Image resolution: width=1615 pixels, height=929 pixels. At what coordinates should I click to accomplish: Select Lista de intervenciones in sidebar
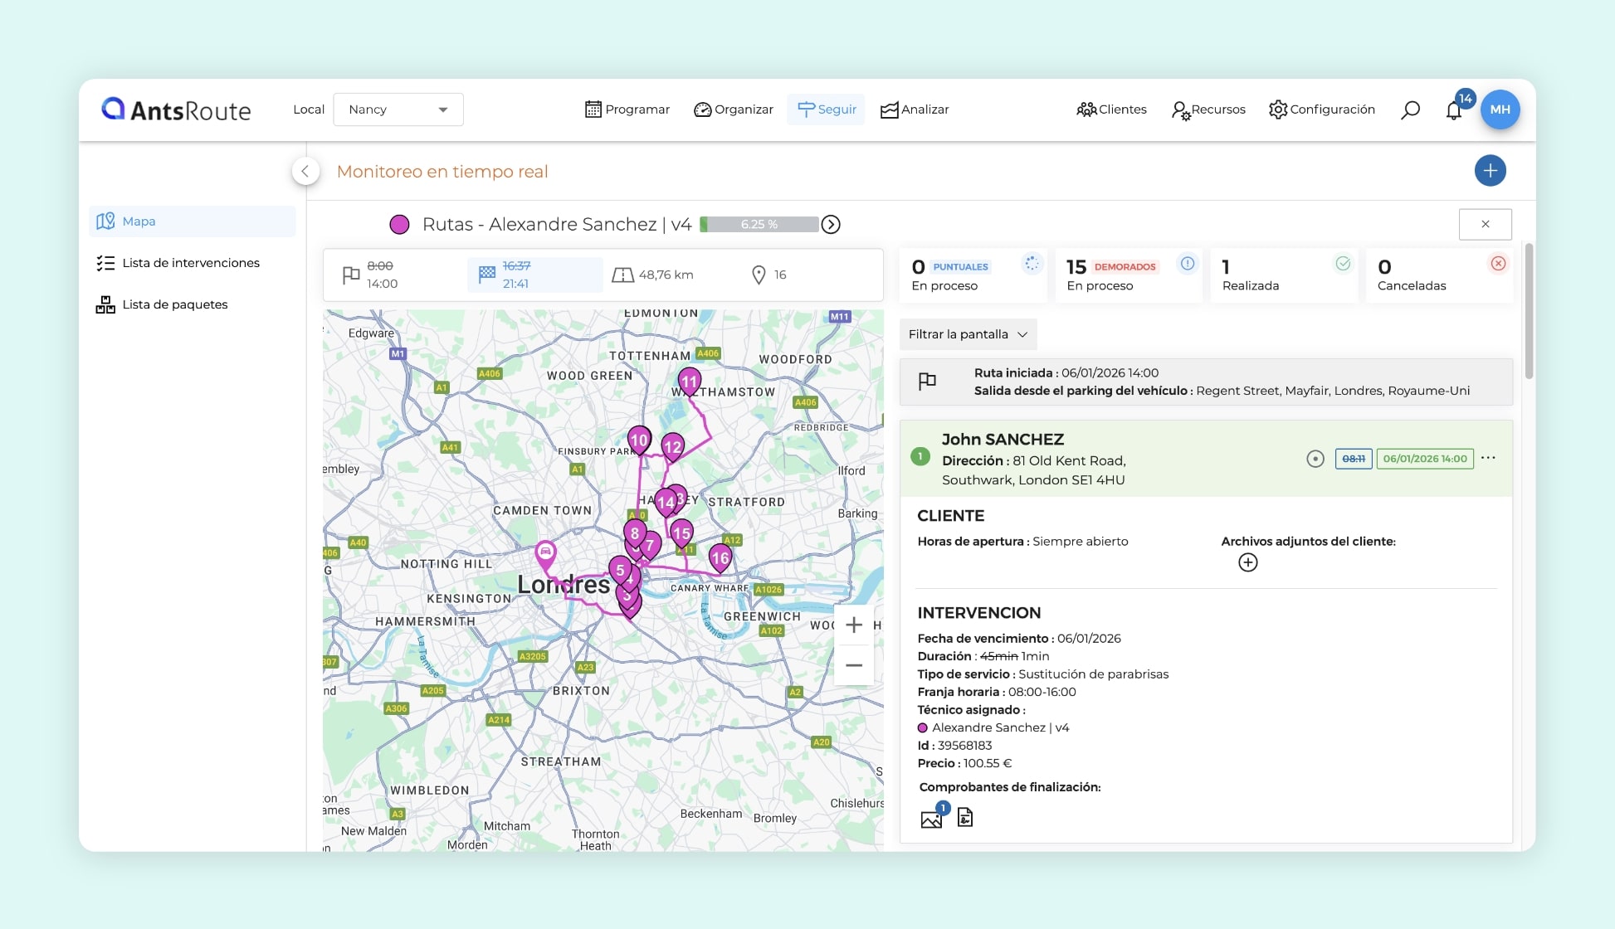point(190,263)
